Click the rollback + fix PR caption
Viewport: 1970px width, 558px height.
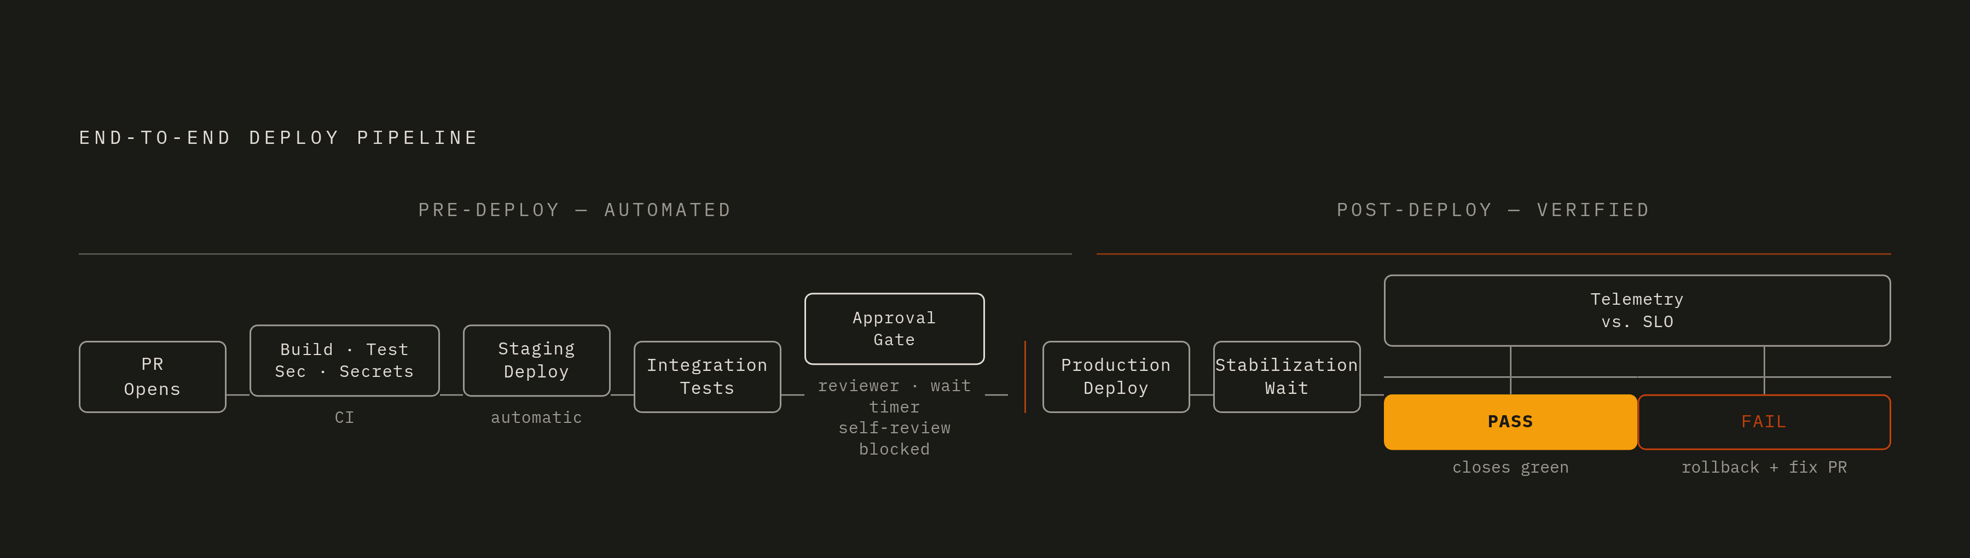point(1764,467)
